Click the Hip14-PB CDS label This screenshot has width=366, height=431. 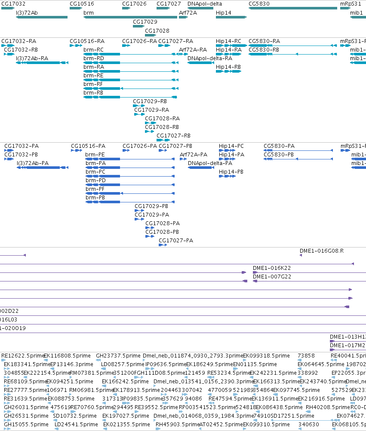(231, 172)
